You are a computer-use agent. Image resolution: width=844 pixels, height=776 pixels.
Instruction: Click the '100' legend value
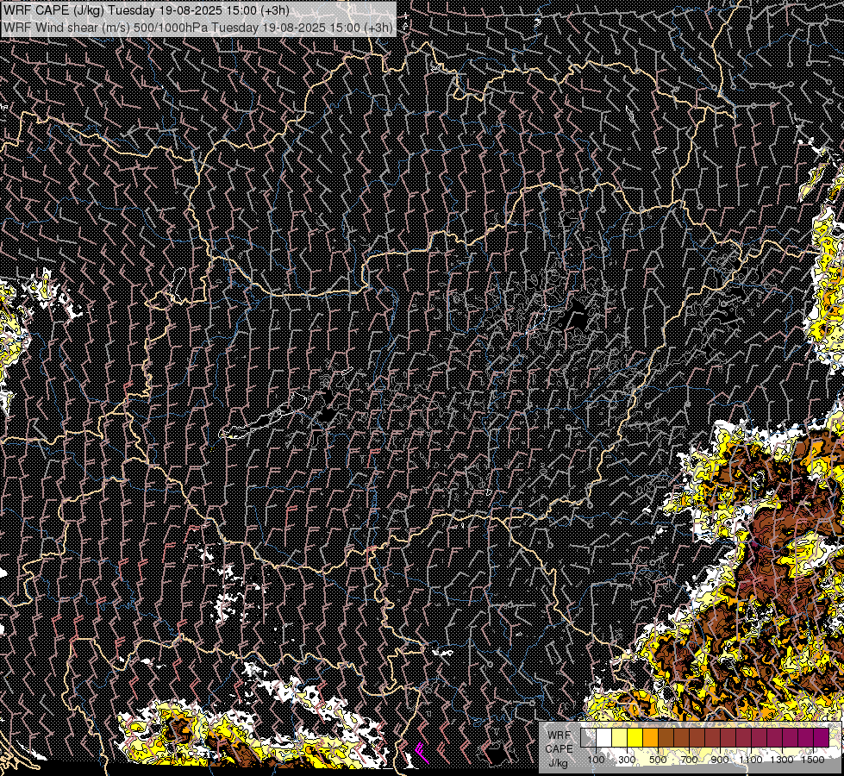tap(596, 760)
